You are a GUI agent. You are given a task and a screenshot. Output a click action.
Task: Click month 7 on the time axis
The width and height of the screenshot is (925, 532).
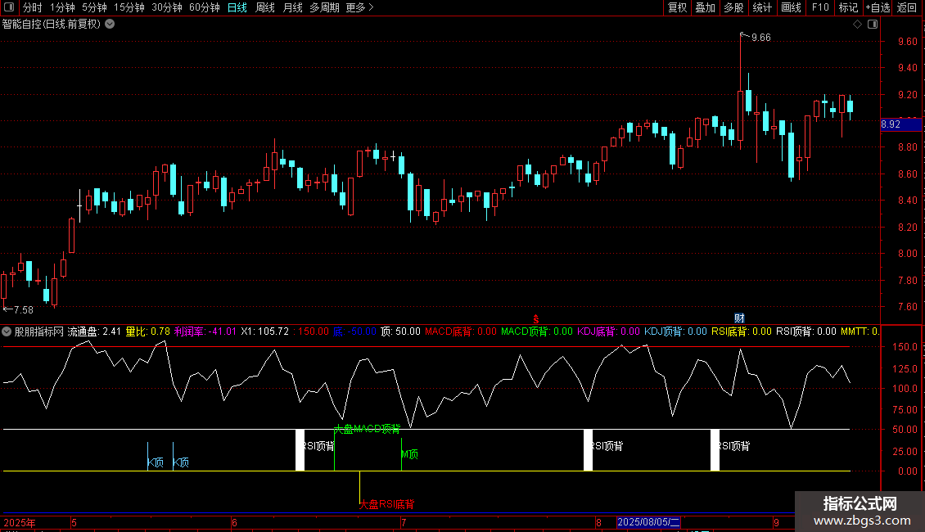point(404,522)
